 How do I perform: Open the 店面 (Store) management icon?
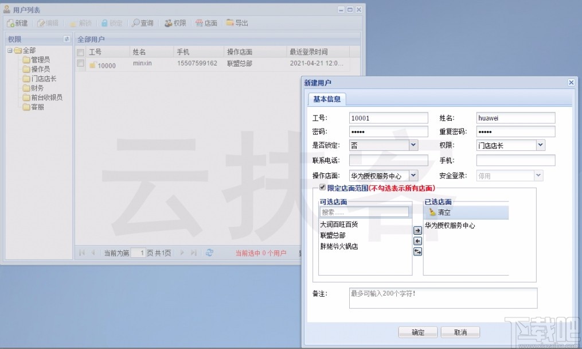coord(206,23)
